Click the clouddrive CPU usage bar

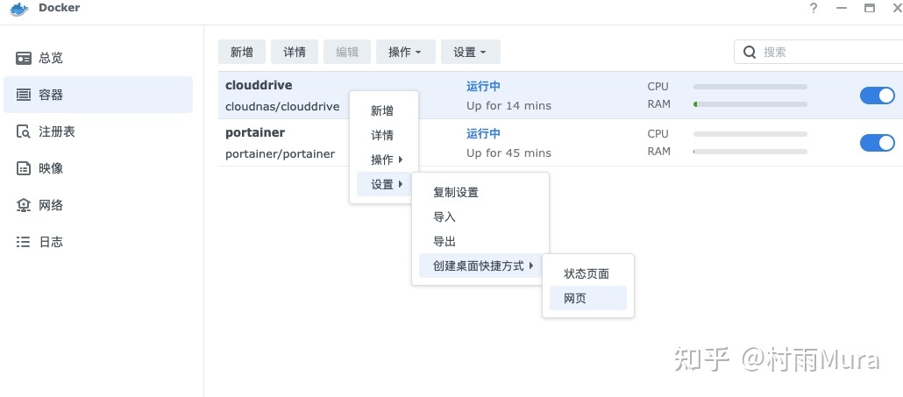click(x=750, y=87)
